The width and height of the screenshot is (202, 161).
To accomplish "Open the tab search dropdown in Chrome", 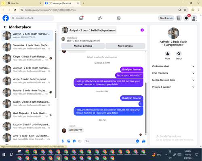I will [3, 3].
